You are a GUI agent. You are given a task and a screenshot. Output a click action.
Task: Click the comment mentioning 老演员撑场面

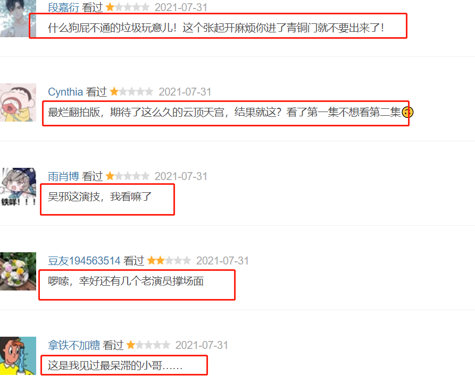(x=126, y=281)
